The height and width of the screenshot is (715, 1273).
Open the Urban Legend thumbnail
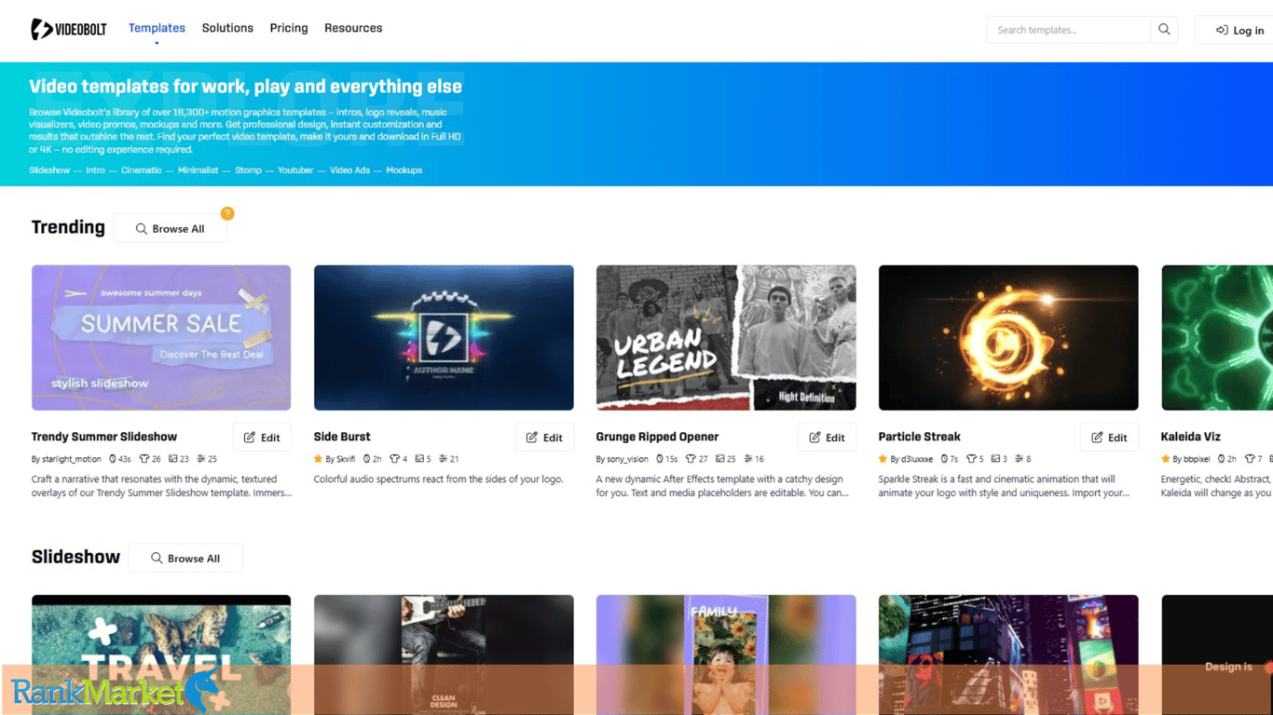click(726, 337)
